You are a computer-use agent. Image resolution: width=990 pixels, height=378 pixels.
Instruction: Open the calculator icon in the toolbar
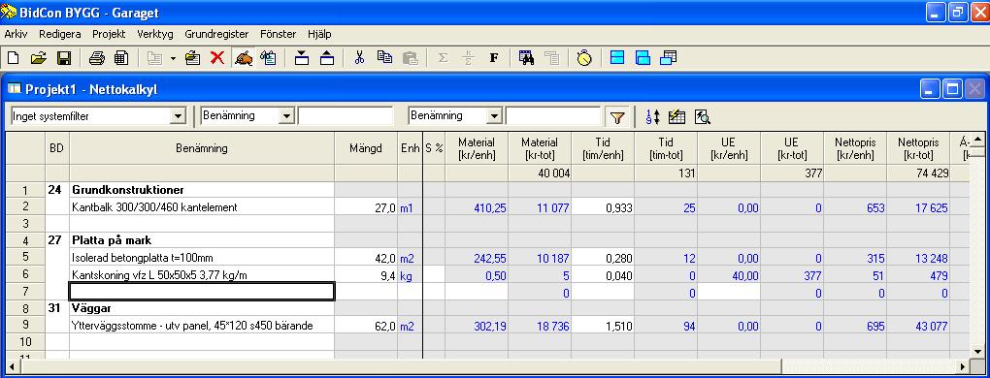tap(121, 58)
